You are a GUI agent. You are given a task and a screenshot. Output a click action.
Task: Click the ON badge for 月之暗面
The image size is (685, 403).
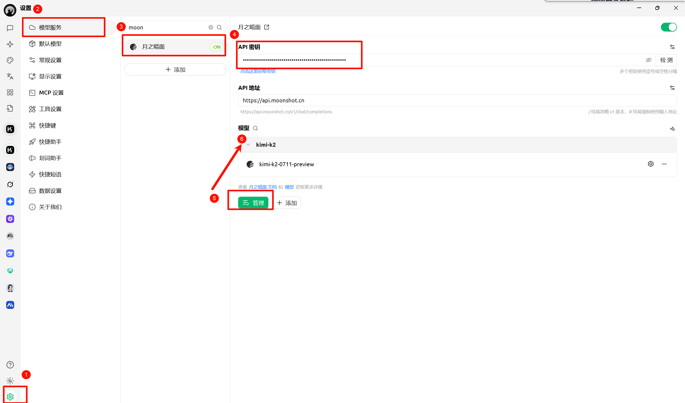pos(217,47)
